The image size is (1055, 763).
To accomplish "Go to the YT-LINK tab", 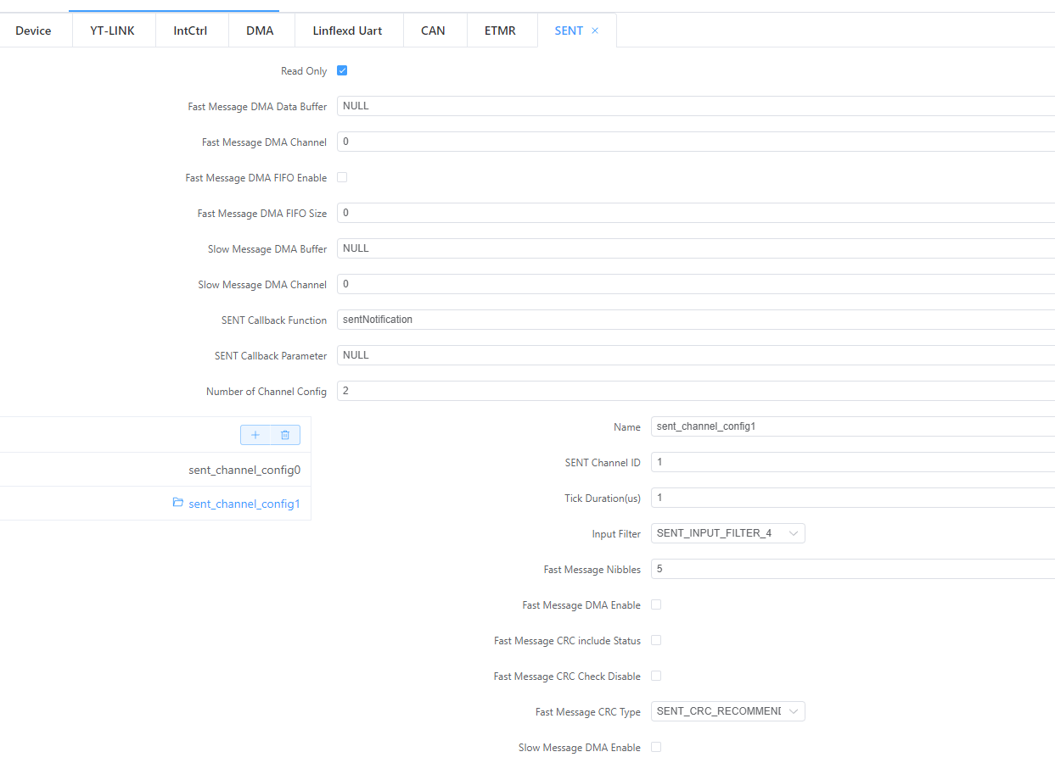I will click(x=113, y=31).
